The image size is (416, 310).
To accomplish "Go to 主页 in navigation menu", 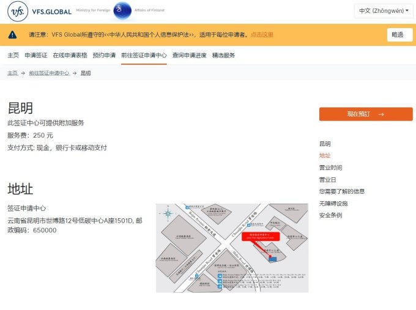I will (x=13, y=55).
